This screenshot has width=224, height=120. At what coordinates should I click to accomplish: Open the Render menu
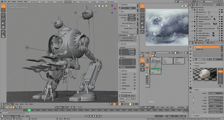tap(14, 2)
